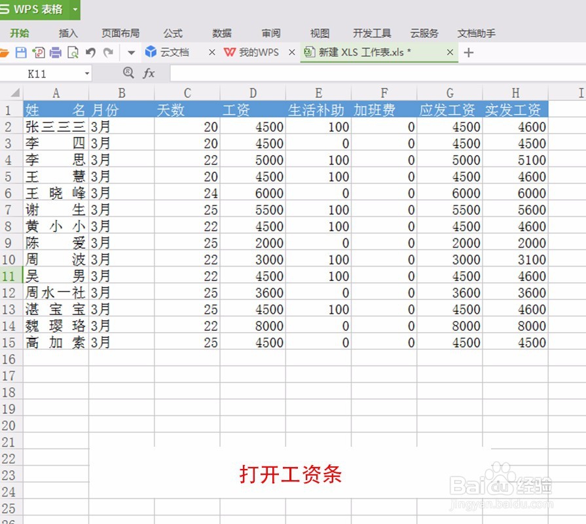Viewport: 586px width, 524px height.
Task: Insert a function with the fx icon
Action: (149, 74)
